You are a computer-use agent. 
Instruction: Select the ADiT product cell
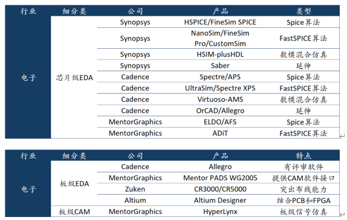220,133
